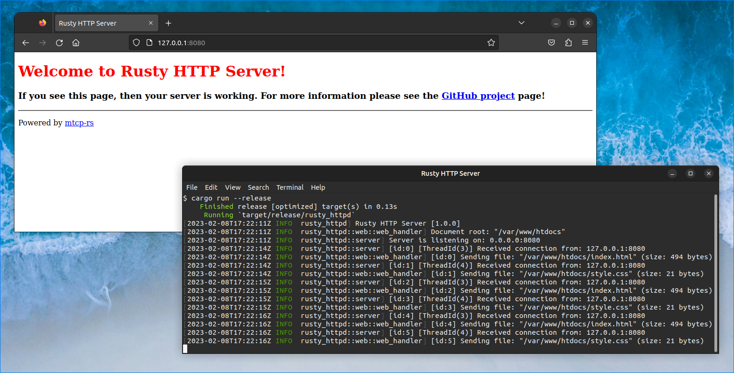Close the Rusty HTTP Server terminal window
Image resolution: width=734 pixels, height=373 pixels.
709,173
